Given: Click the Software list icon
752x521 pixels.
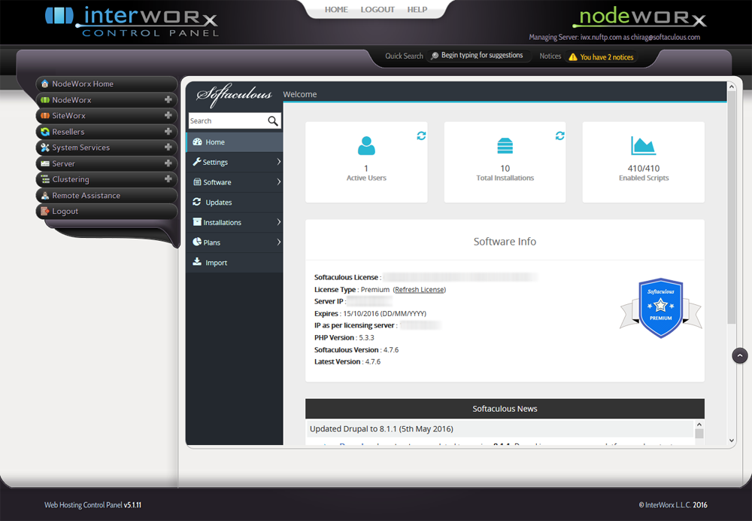Looking at the screenshot, I should [197, 182].
